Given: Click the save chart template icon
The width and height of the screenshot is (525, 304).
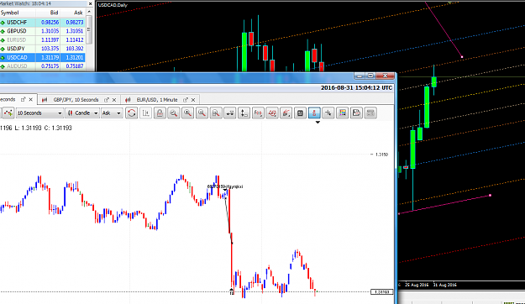Looking at the screenshot, I should pos(357,113).
